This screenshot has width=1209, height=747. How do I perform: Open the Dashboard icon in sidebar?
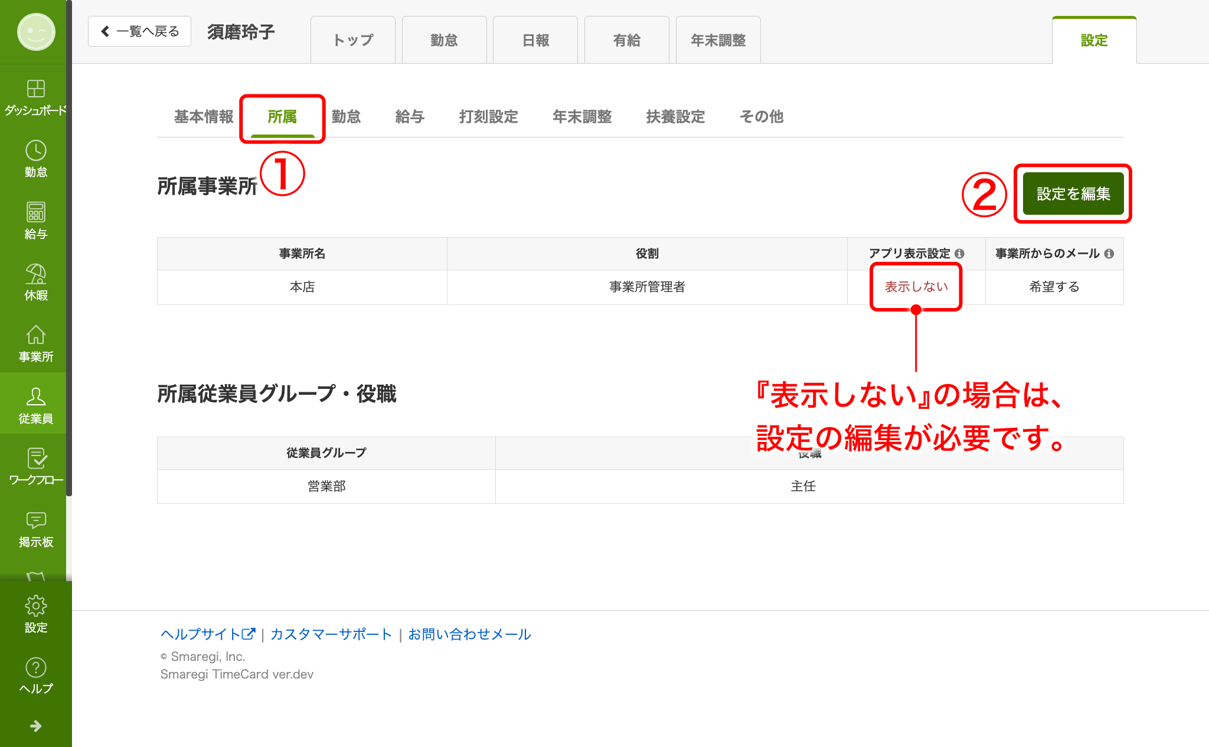35,89
